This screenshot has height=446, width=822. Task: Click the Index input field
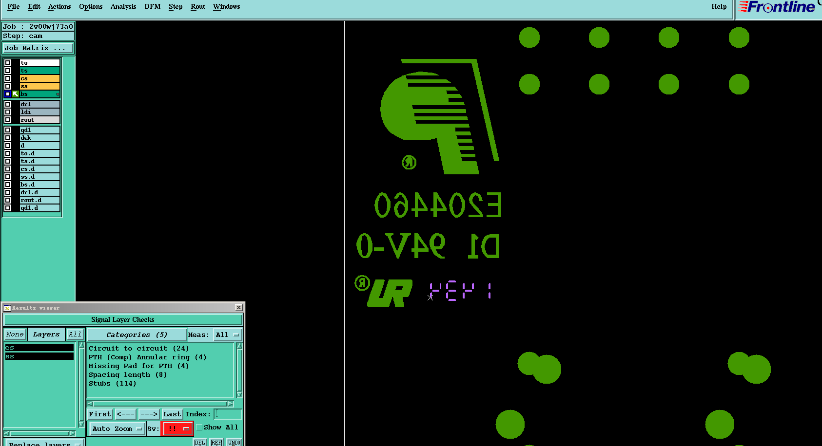pyautogui.click(x=228, y=414)
